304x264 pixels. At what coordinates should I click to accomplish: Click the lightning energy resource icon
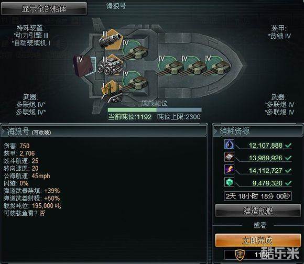pos(229,170)
